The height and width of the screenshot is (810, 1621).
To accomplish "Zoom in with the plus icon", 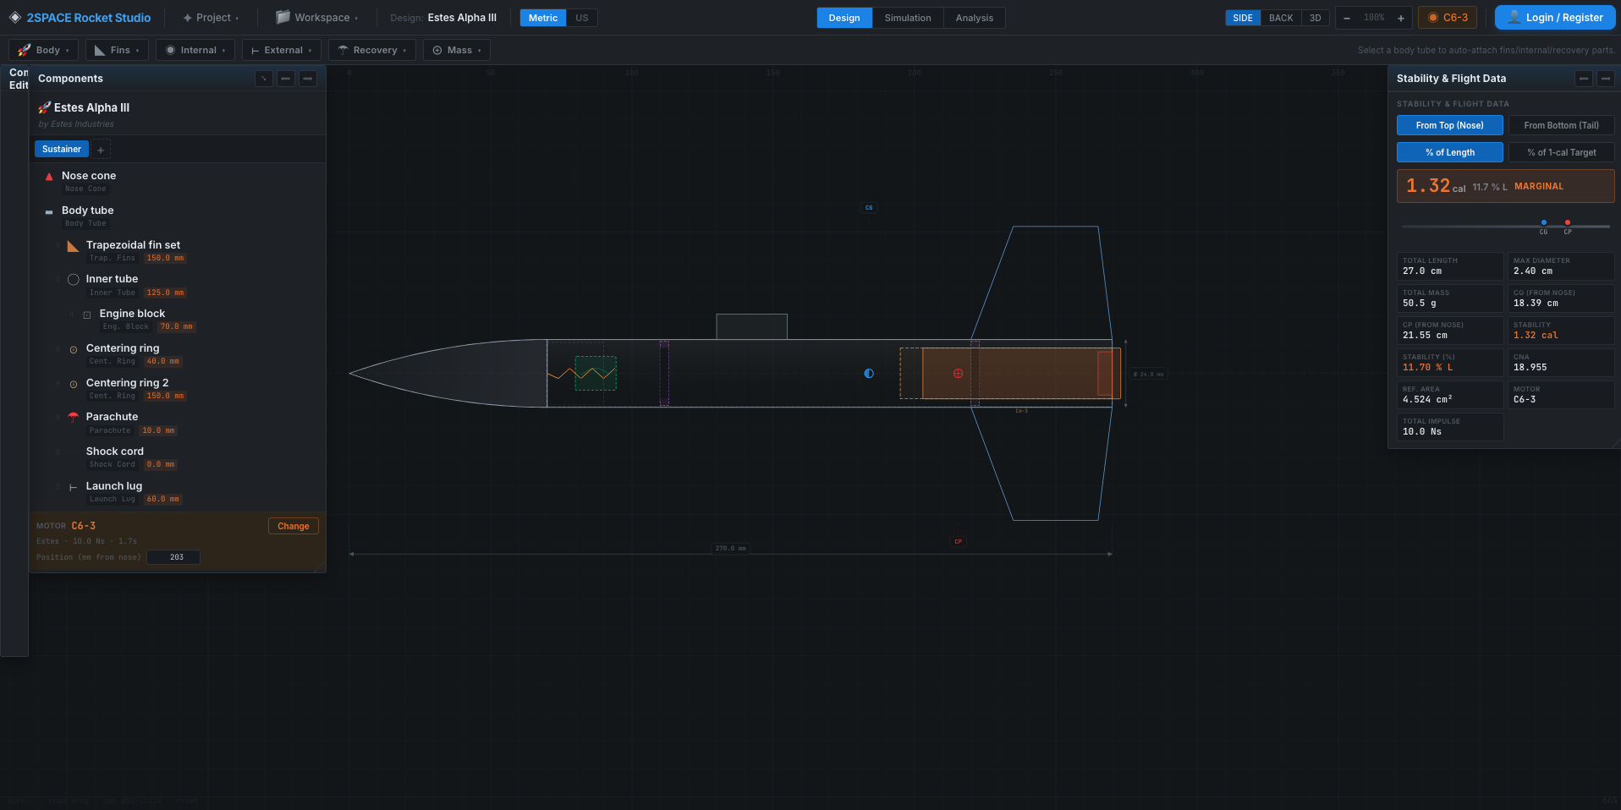I will [x=1401, y=18].
